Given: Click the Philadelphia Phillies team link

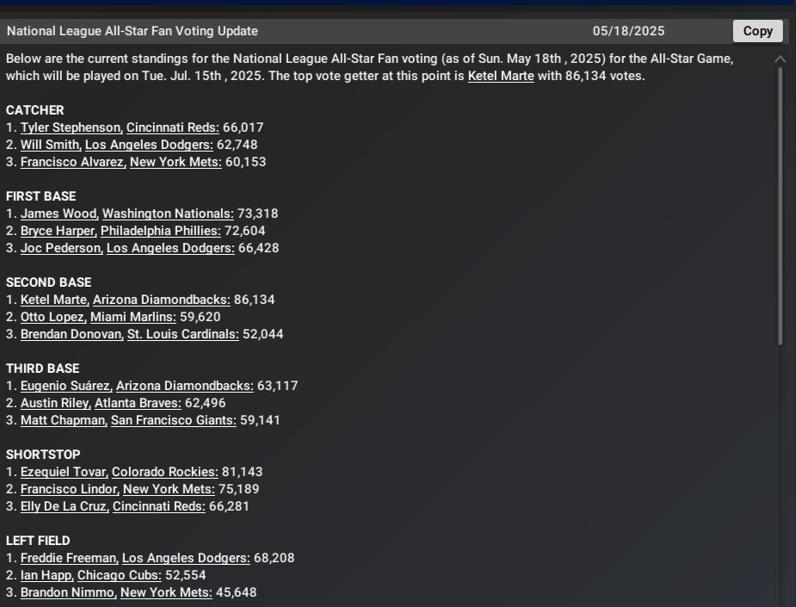Looking at the screenshot, I should [x=160, y=231].
